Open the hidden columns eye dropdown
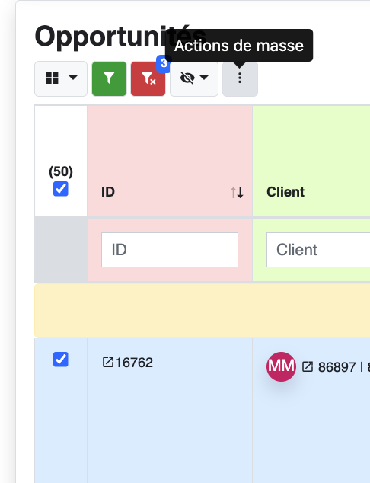The height and width of the screenshot is (483, 370). pyautogui.click(x=194, y=79)
